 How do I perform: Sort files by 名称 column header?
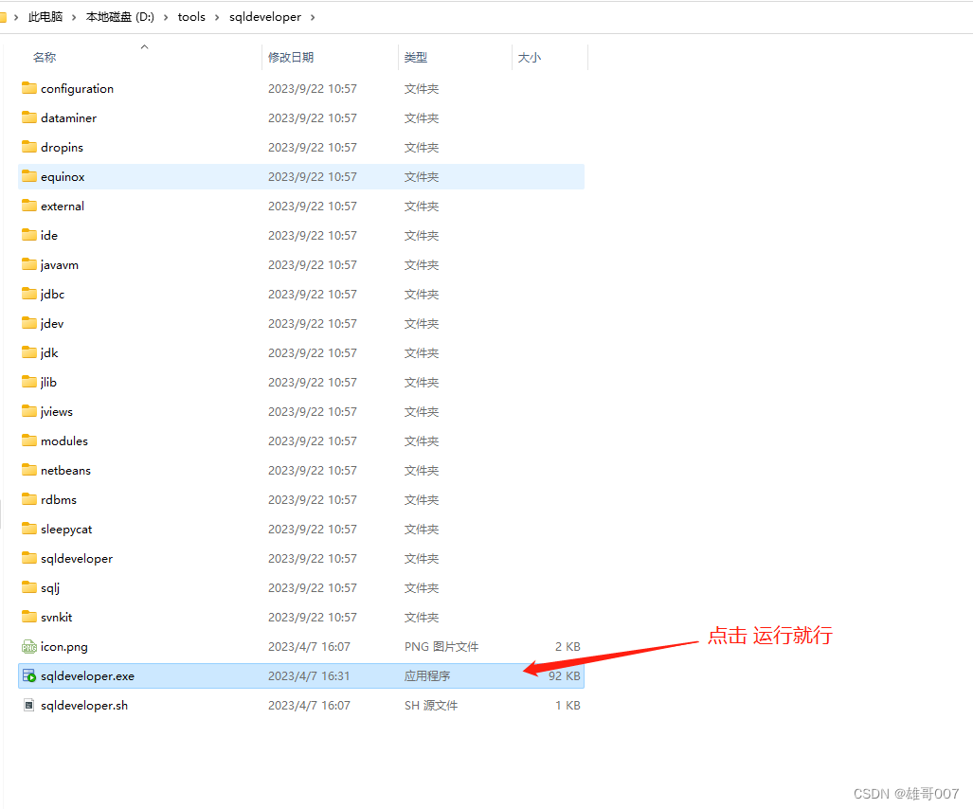[45, 57]
